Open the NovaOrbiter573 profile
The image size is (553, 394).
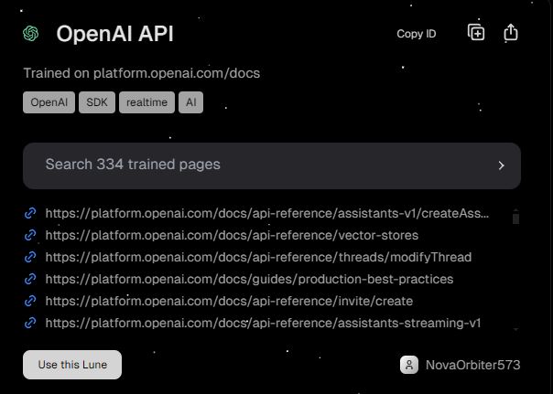(472, 365)
